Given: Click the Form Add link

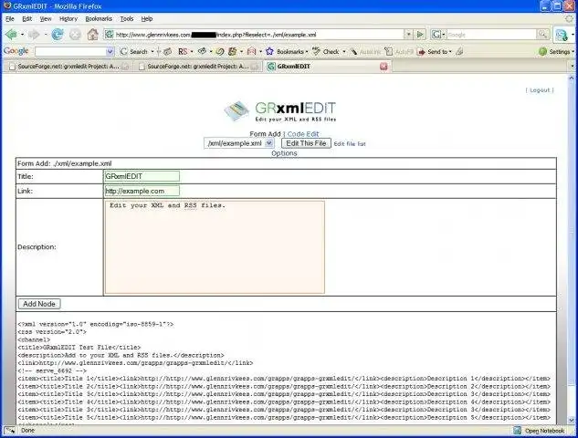Looking at the screenshot, I should (x=265, y=134).
